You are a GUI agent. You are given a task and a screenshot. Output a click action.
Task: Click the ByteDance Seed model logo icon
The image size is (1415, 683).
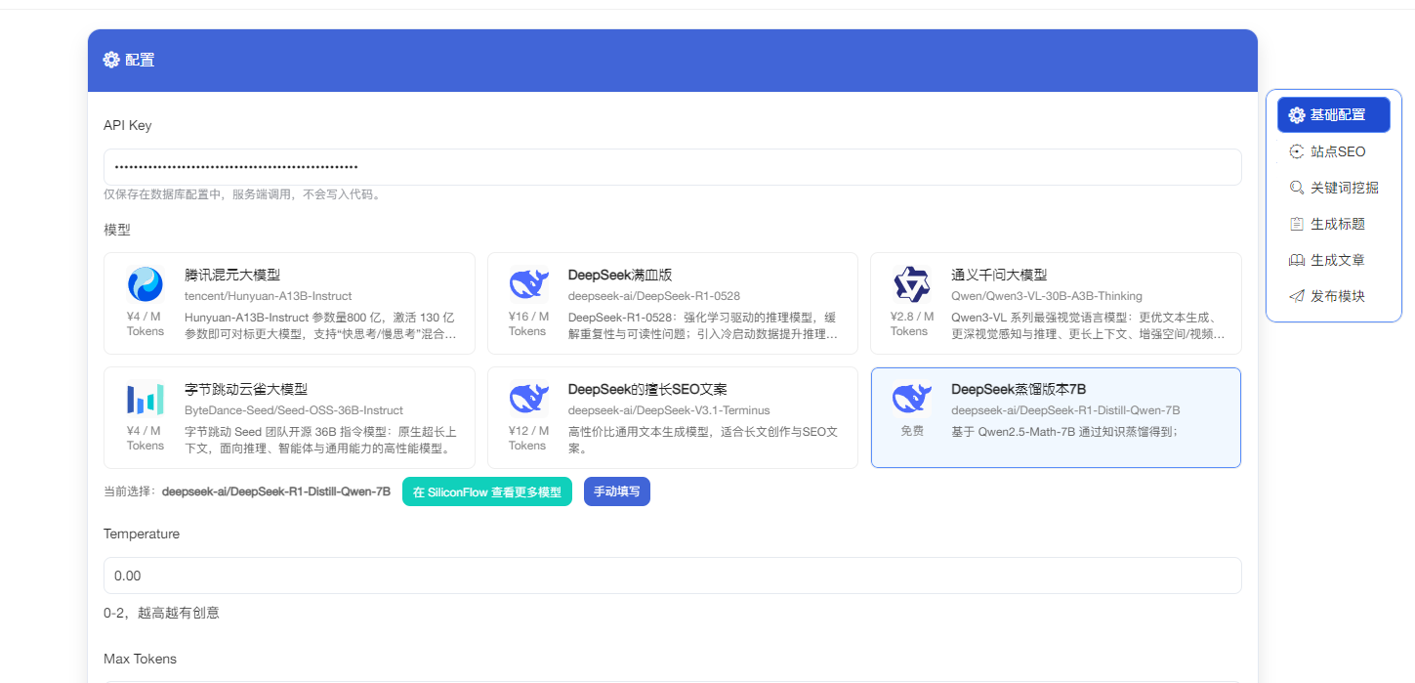tap(146, 399)
